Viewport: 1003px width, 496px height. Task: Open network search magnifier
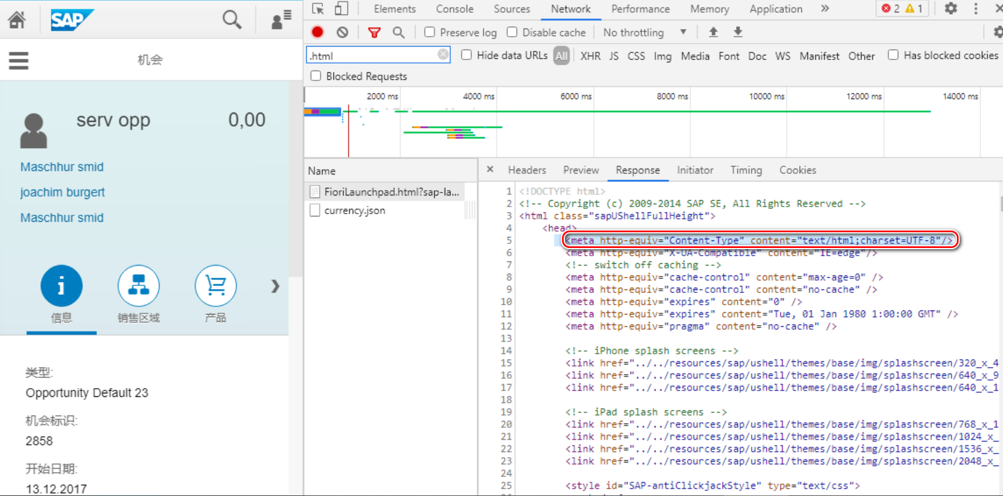pos(398,33)
